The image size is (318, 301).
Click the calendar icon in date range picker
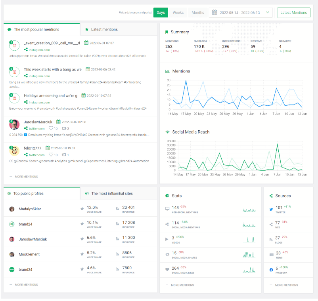pos(215,13)
